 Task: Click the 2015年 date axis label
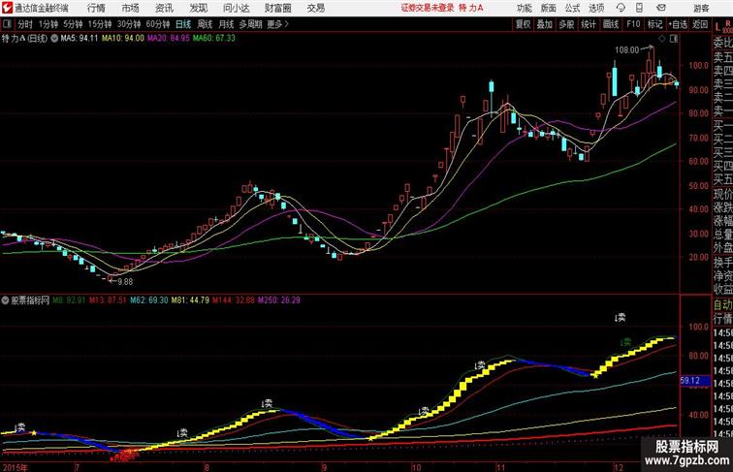click(15, 467)
